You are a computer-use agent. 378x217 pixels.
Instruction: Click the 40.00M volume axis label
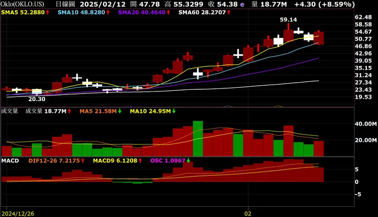(366, 124)
